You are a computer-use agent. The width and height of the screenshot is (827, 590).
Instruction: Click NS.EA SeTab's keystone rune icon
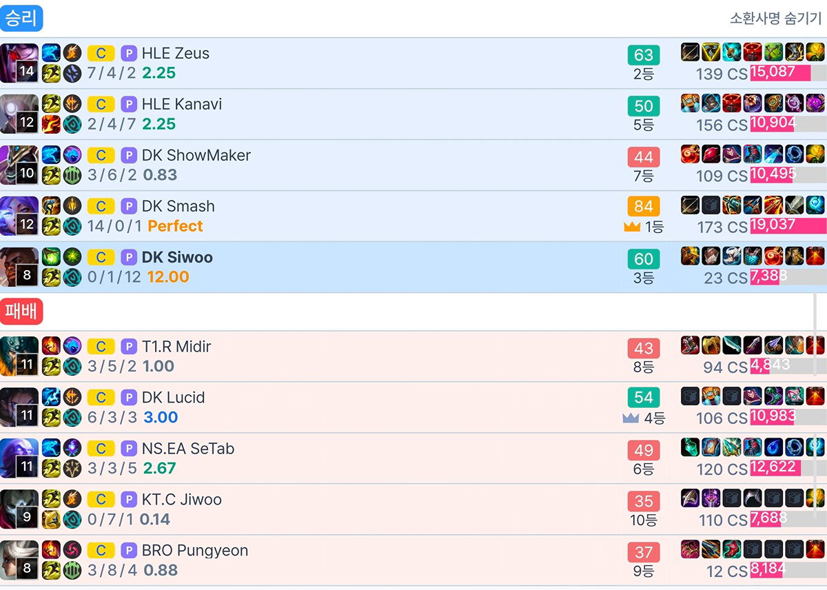(x=72, y=448)
